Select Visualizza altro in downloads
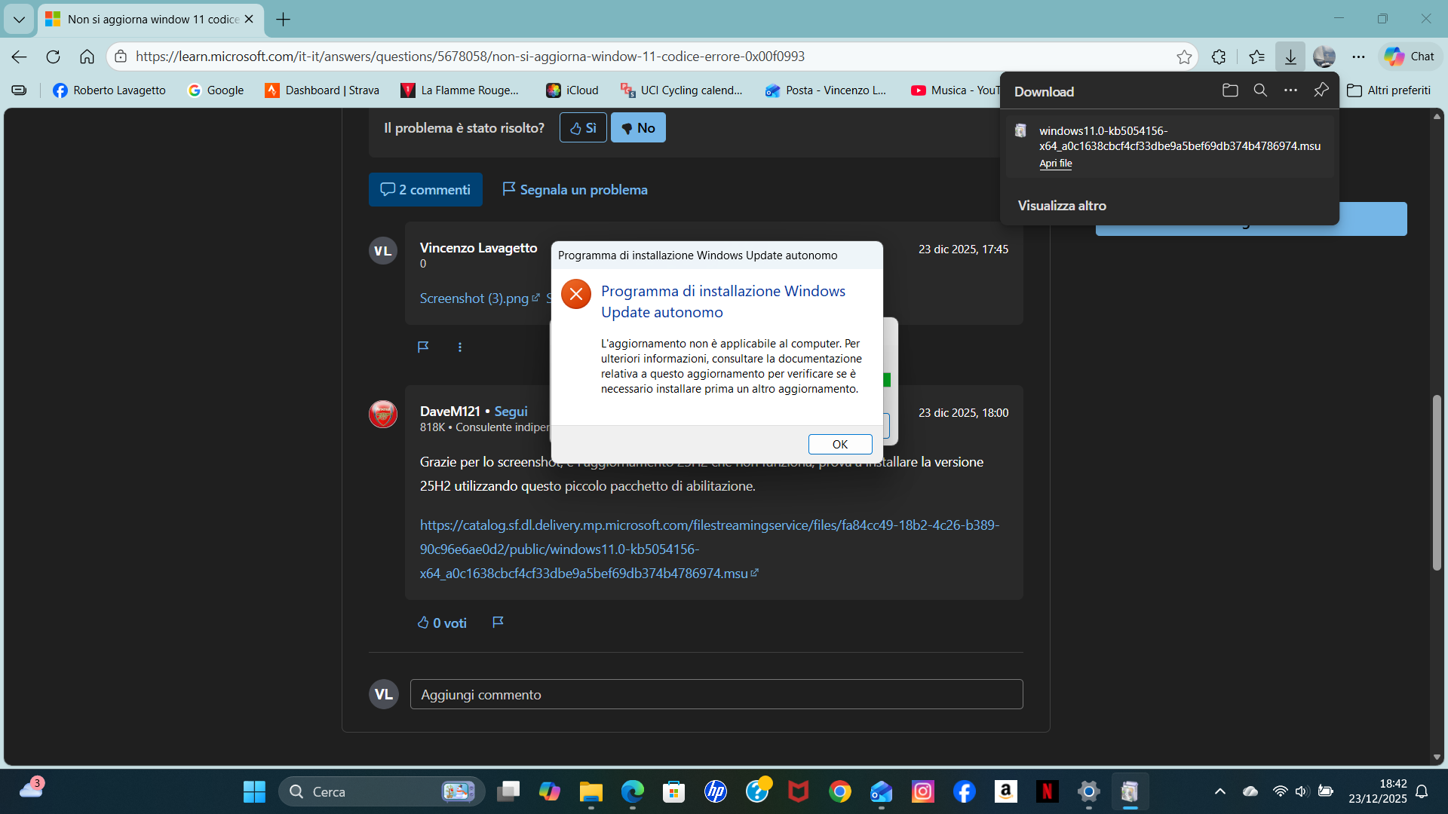Screen dimensions: 1448x814 pos(1062,206)
